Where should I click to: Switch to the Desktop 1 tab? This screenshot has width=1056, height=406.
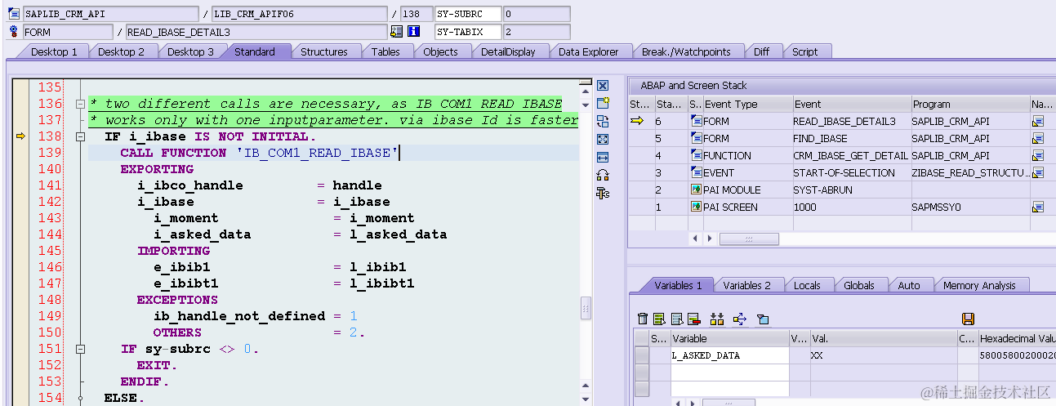click(55, 51)
